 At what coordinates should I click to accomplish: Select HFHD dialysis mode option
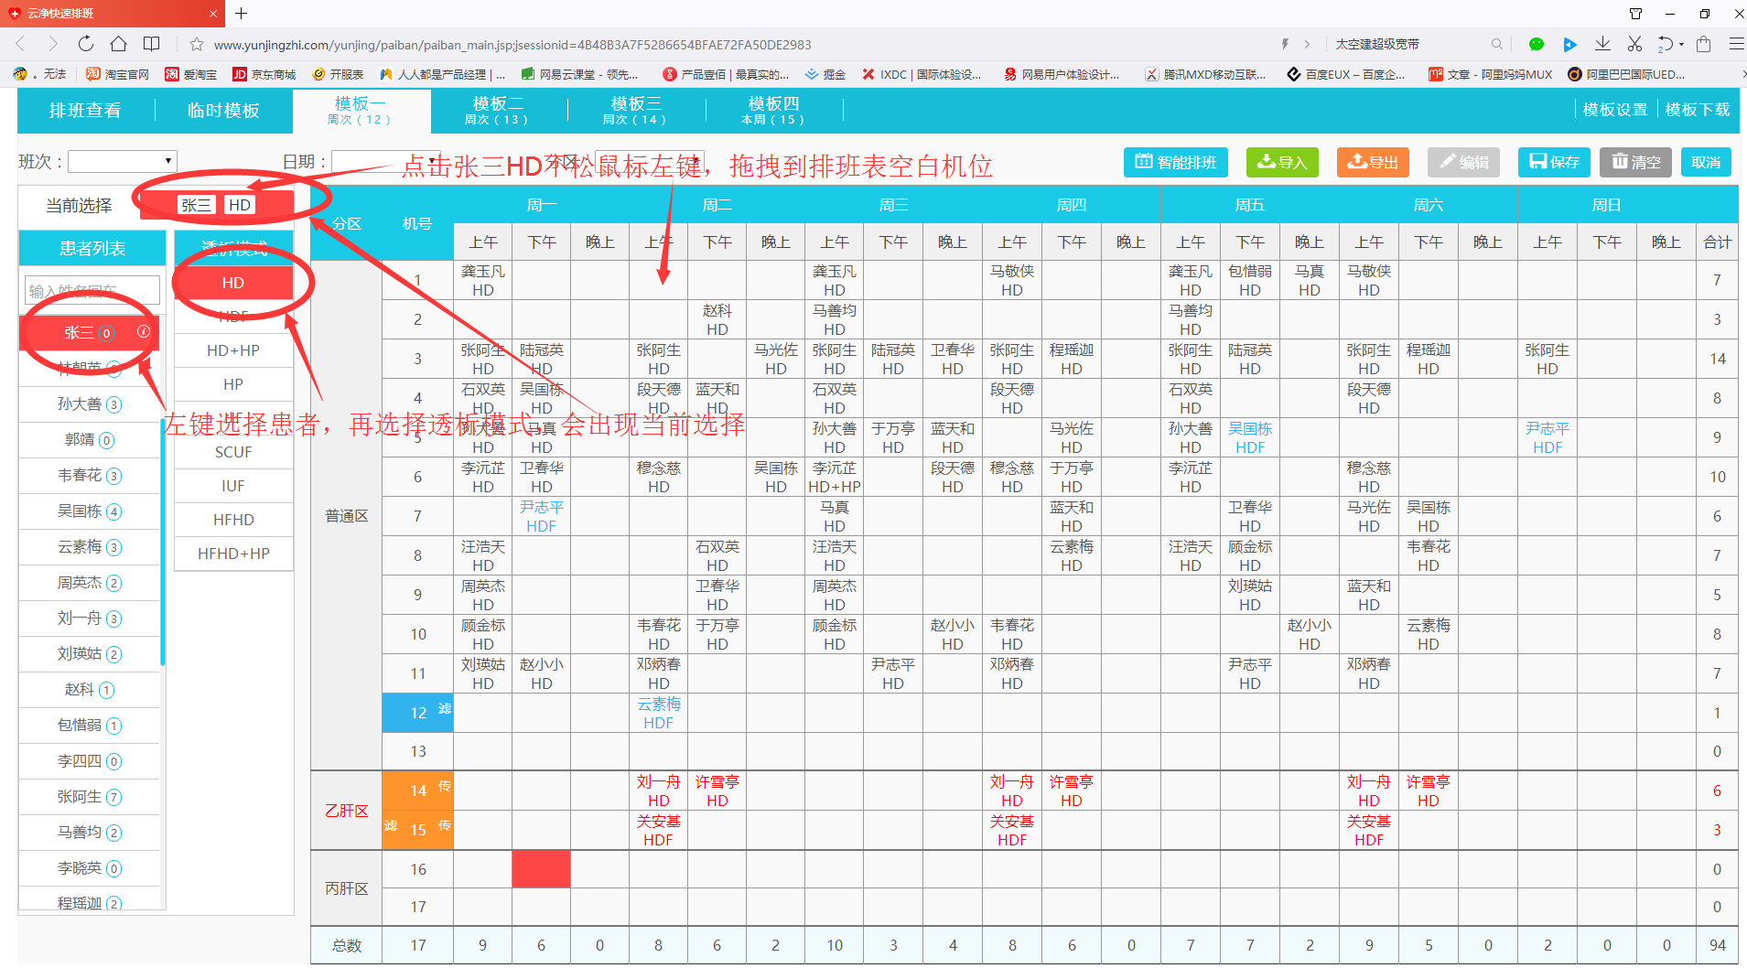tap(233, 520)
